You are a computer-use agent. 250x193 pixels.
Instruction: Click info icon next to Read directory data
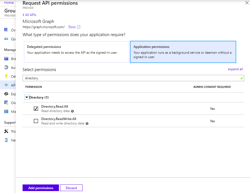72,111
